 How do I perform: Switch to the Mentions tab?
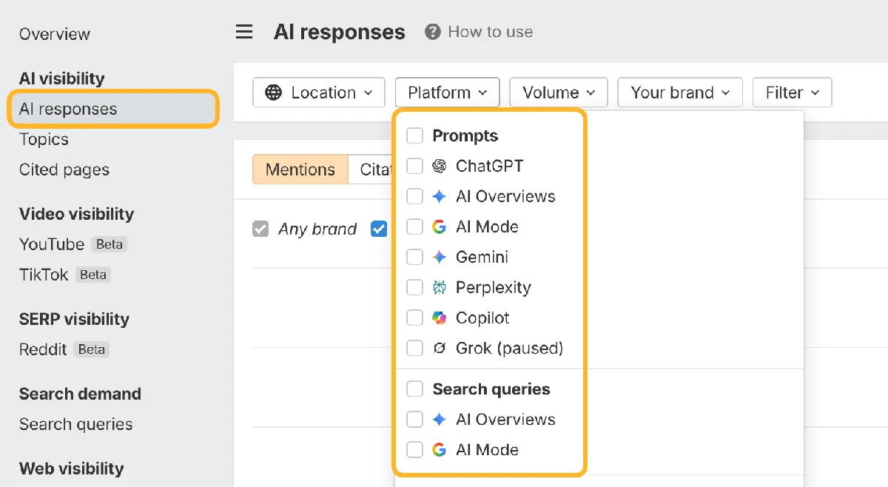tap(300, 169)
